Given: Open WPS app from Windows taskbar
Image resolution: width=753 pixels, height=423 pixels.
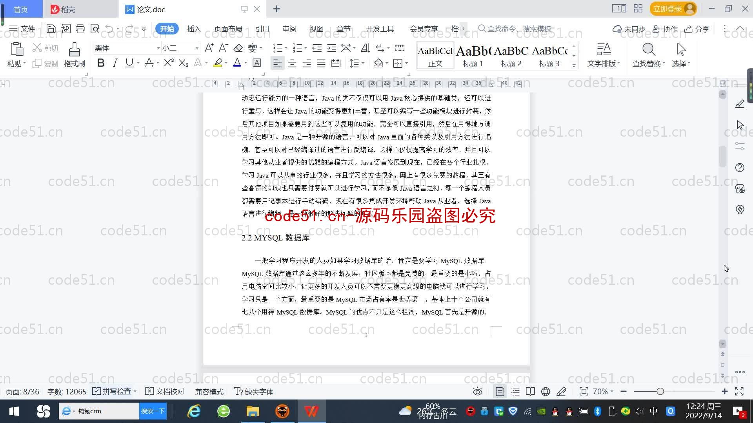Looking at the screenshot, I should coord(311,411).
